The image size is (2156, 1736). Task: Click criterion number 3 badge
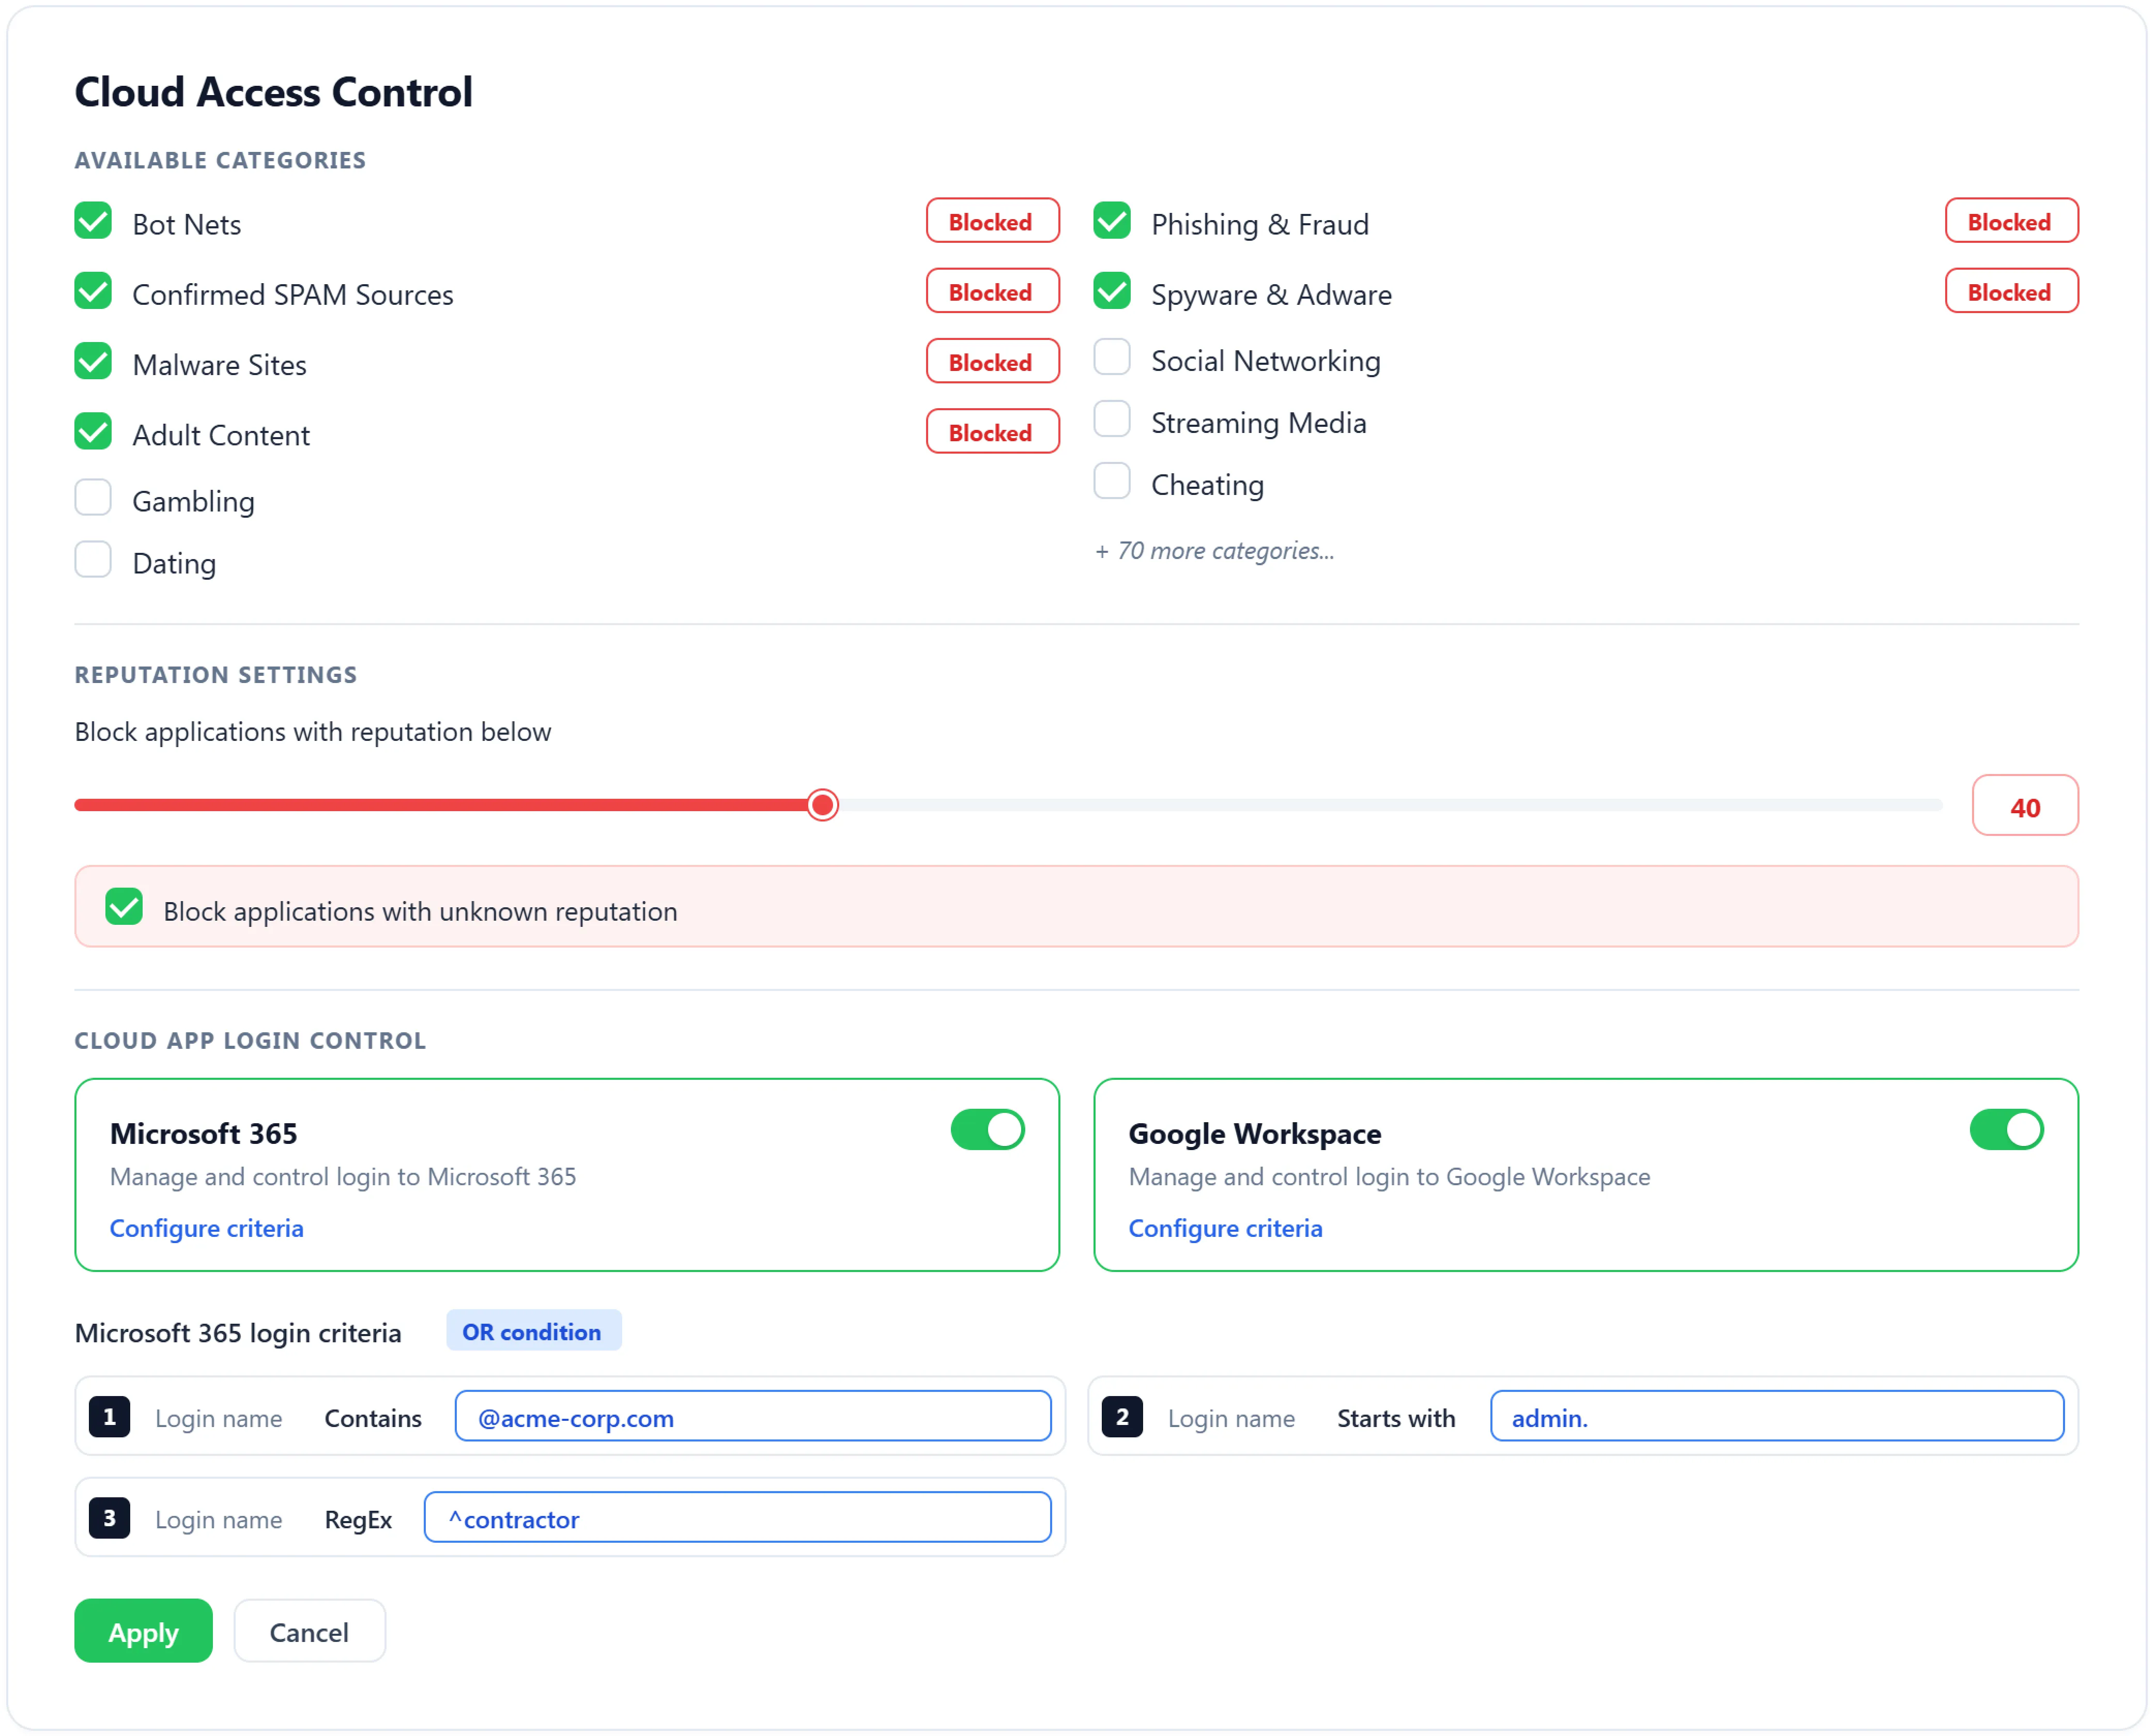coord(109,1519)
